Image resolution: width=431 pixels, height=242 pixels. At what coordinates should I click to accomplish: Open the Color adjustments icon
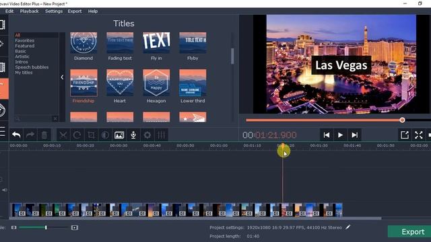[105, 134]
